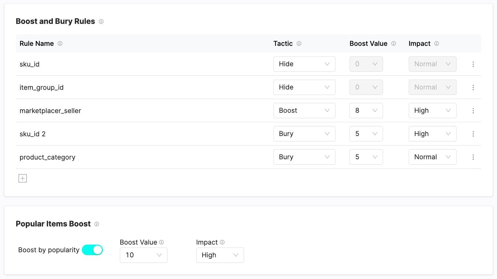Click the Boost Value column header info icon
This screenshot has height=279, width=497.
pos(393,44)
